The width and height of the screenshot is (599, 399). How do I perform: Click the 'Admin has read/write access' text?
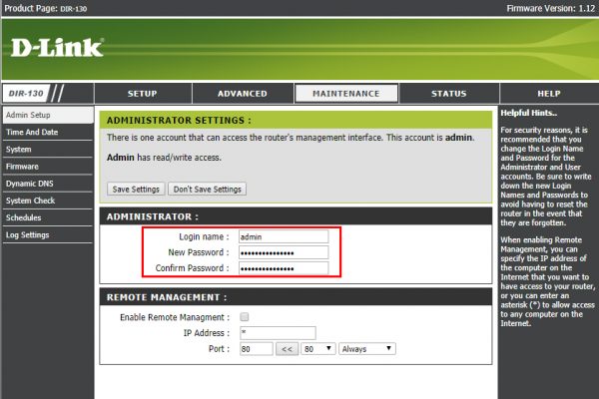pos(164,158)
